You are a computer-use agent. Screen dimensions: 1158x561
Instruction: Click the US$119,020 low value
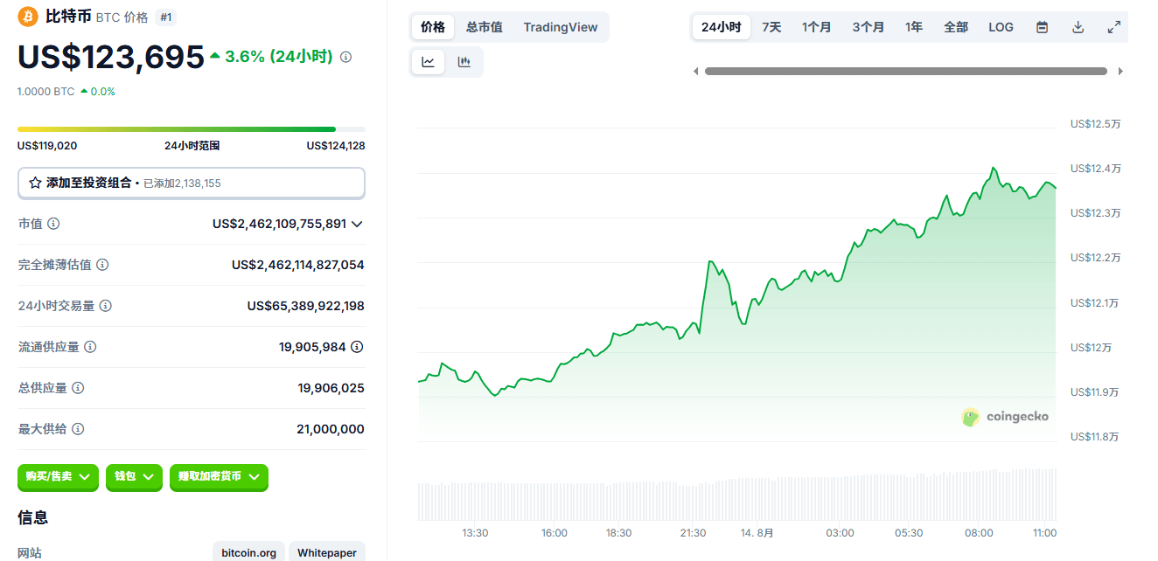click(x=47, y=146)
